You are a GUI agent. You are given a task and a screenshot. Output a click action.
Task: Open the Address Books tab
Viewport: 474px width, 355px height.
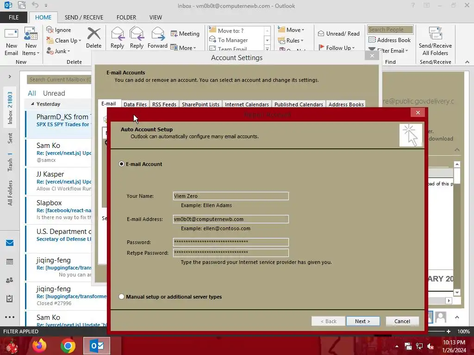pos(346,104)
